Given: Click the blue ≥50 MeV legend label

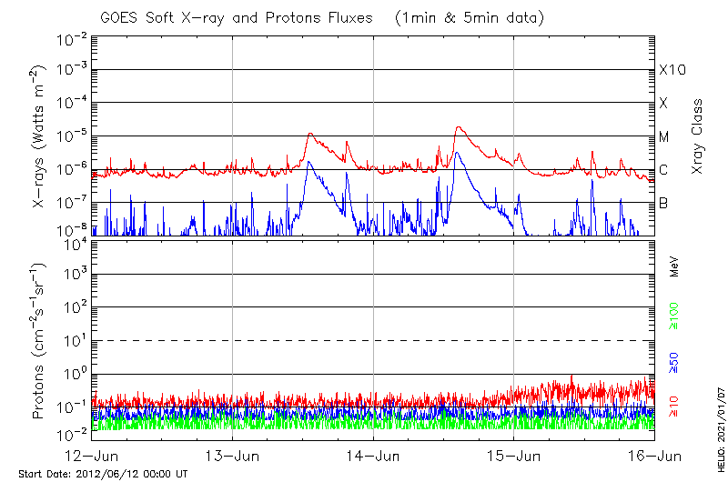Looking at the screenshot, I should pyautogui.click(x=674, y=361).
